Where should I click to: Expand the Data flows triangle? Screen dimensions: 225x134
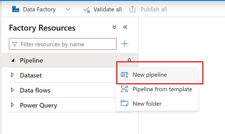point(12,90)
